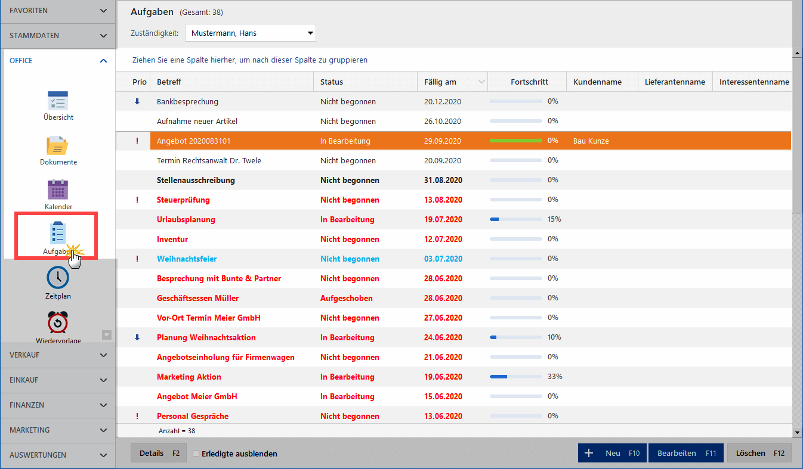The width and height of the screenshot is (803, 469).
Task: Click the Urlaubsplanung 15% progress bar
Action: tap(515, 220)
